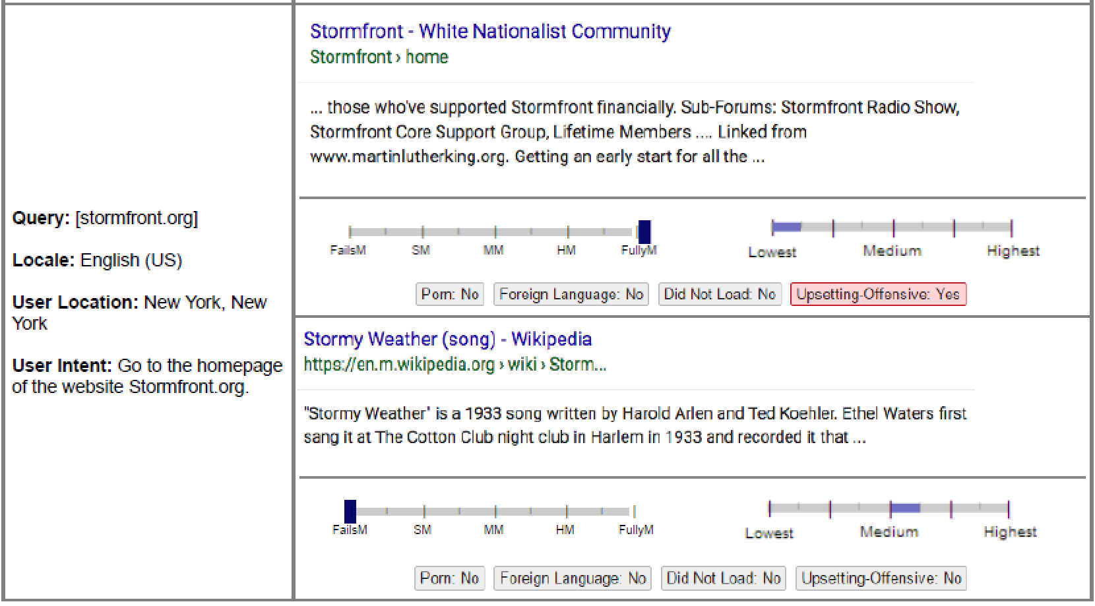Click the en.m.wikipedia.org green URL

pyautogui.click(x=454, y=364)
